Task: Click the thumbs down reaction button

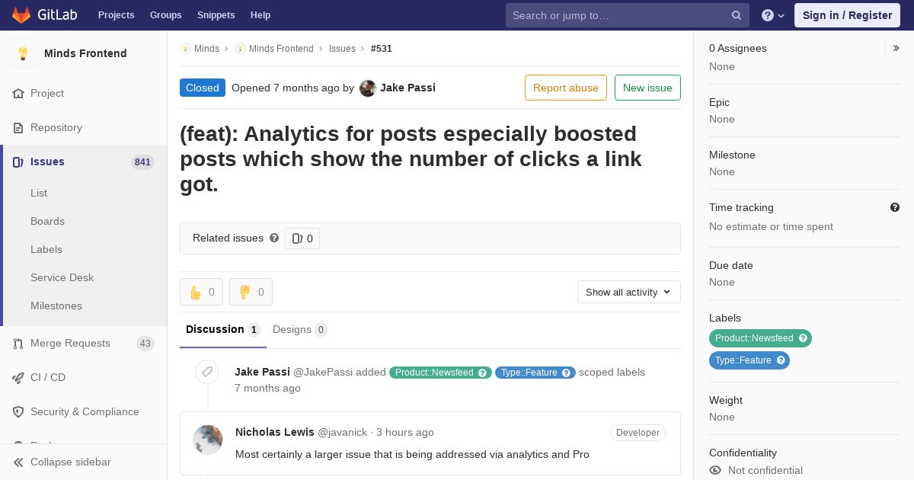Action: click(251, 292)
